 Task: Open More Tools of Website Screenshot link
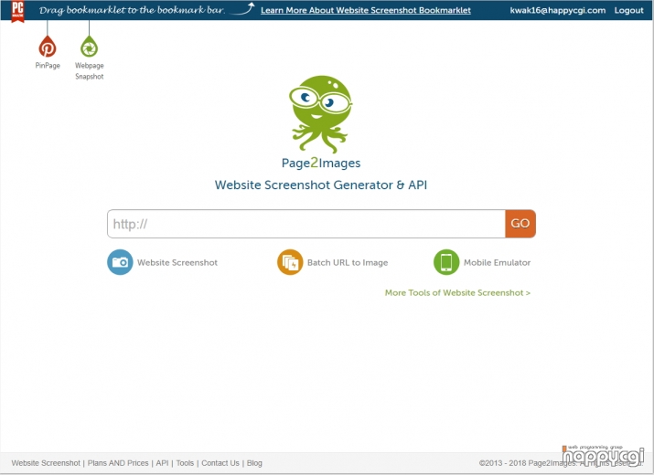point(457,292)
